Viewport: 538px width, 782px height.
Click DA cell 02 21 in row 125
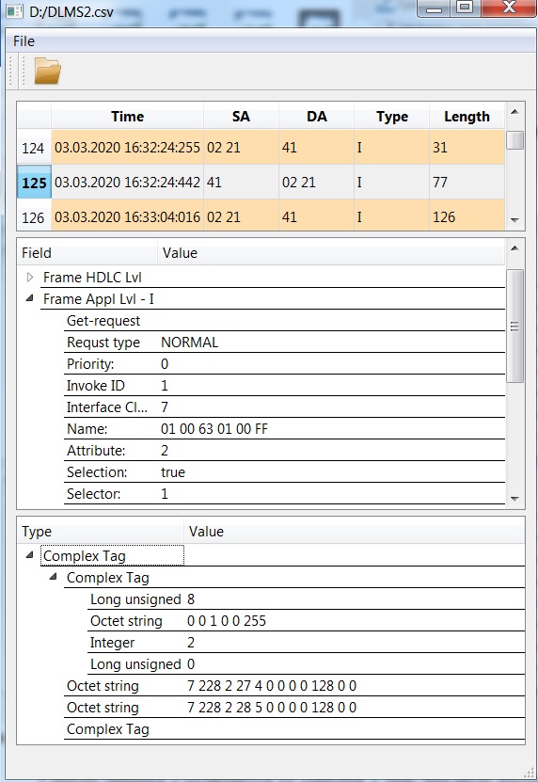tap(317, 183)
